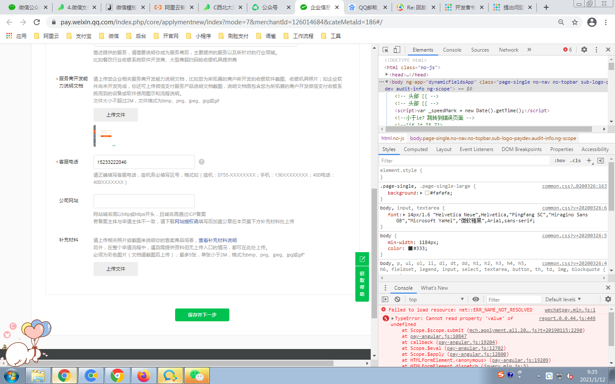Show more DevTools tabs via the chevron
615x384 pixels.
tap(529, 49)
